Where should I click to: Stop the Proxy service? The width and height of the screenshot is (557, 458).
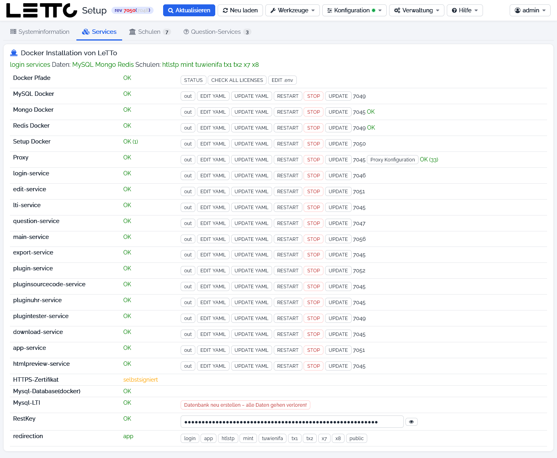tap(314, 160)
